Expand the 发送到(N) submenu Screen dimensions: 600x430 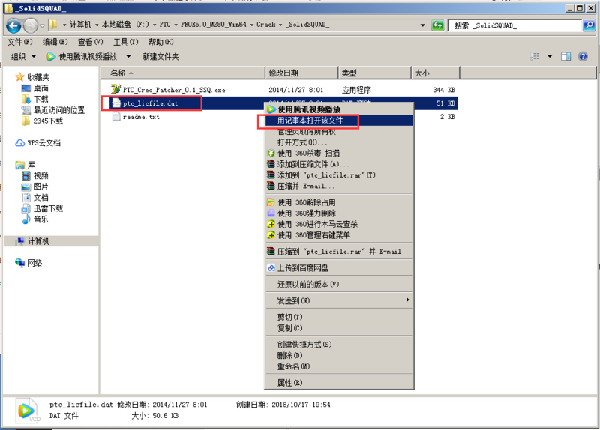point(340,301)
